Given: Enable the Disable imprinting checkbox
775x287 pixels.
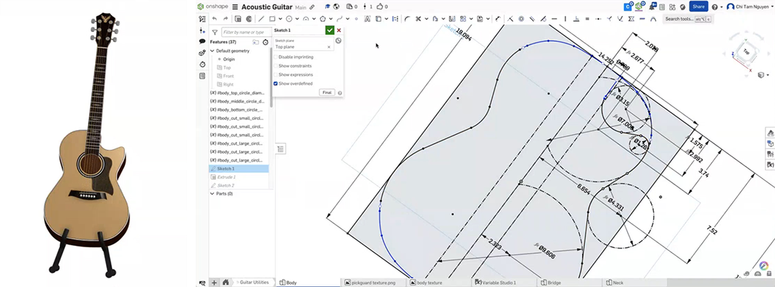Looking at the screenshot, I should 276,57.
